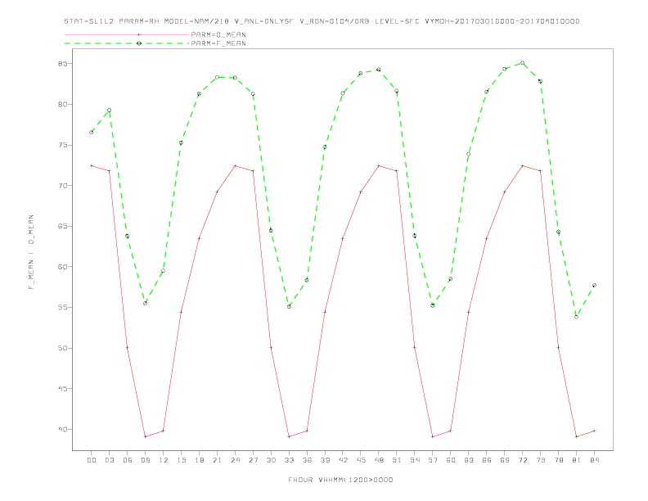Click the 33 forecast hour label on x-axis
The image size is (648, 501).
[289, 460]
